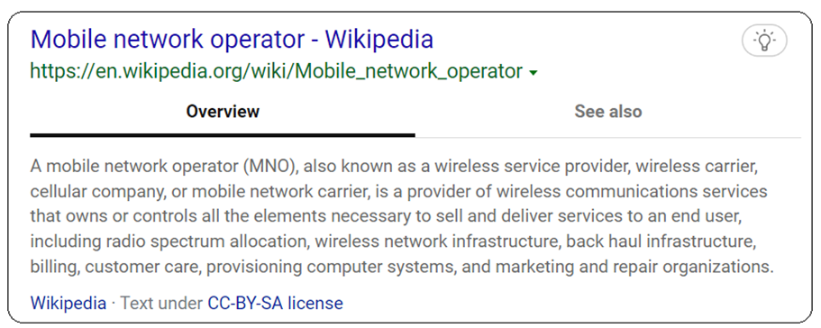Click the lightbulb feedback icon
The width and height of the screenshot is (821, 328).
[x=764, y=41]
